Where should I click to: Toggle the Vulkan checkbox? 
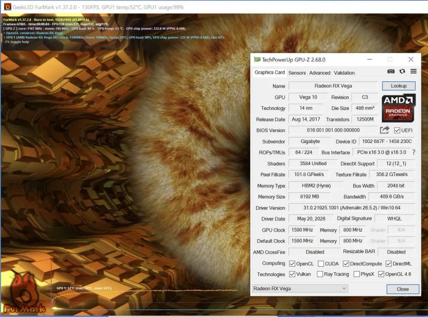pos(292,274)
